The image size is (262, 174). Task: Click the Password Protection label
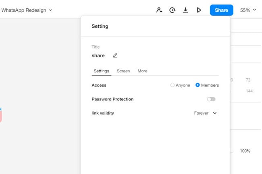112,99
